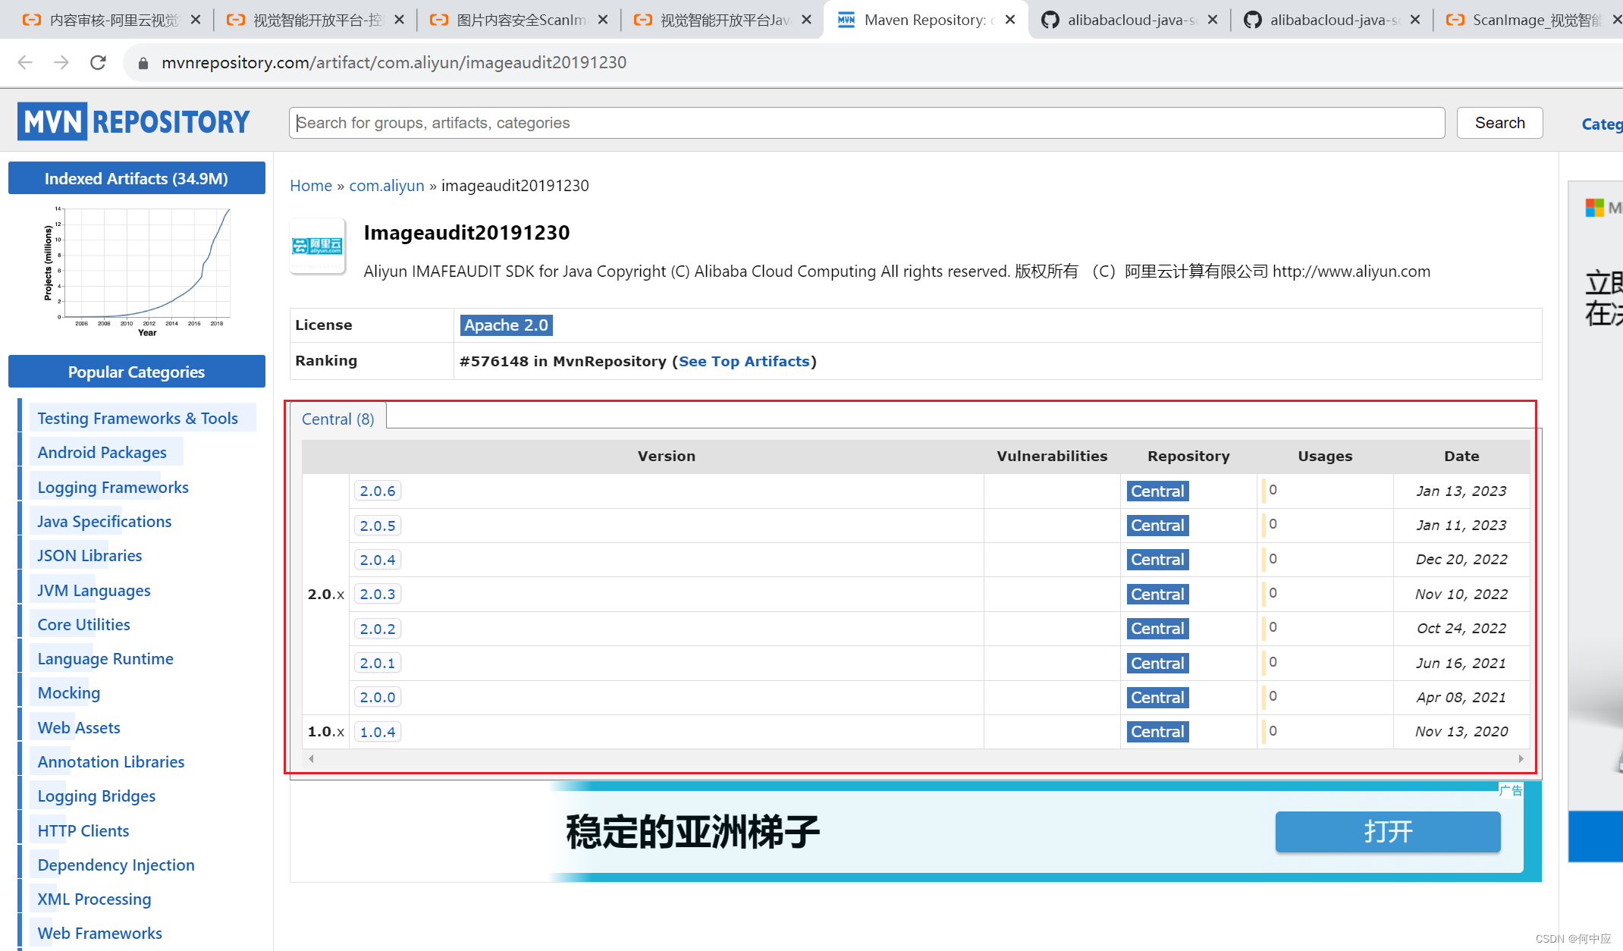Click the address bar lock icon
This screenshot has height=951, width=1623.
tap(143, 63)
